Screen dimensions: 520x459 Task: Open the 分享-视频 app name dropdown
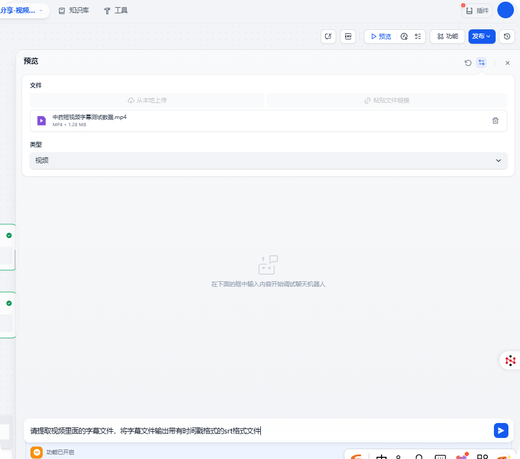coord(22,11)
